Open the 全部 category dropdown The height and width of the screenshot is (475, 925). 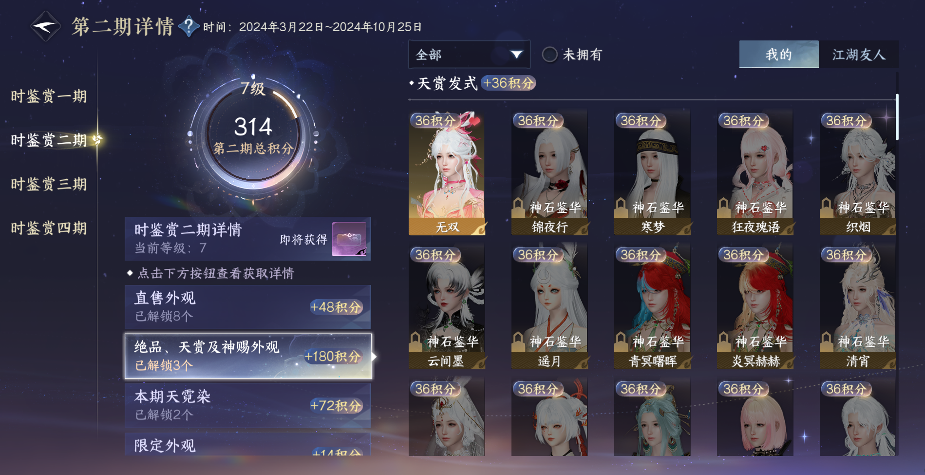coord(469,55)
